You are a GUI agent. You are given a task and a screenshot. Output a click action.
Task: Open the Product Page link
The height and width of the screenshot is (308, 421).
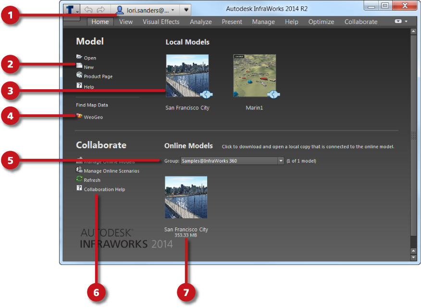click(x=98, y=76)
